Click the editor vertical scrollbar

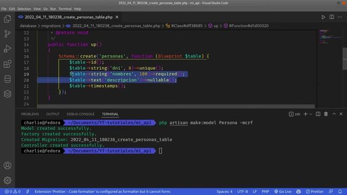(345, 58)
